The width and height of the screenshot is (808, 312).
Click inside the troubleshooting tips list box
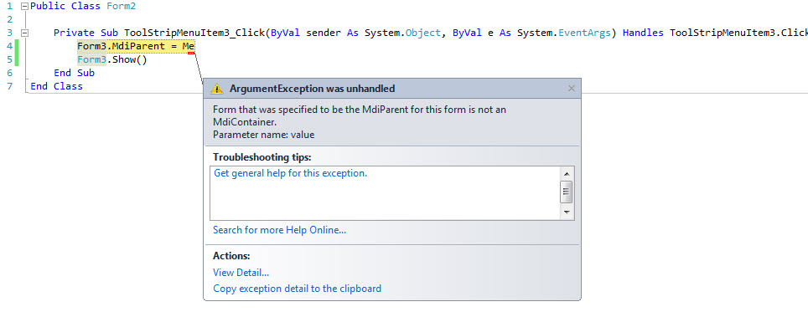tap(385, 193)
